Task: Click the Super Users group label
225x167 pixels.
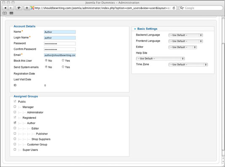Action: [30, 150]
